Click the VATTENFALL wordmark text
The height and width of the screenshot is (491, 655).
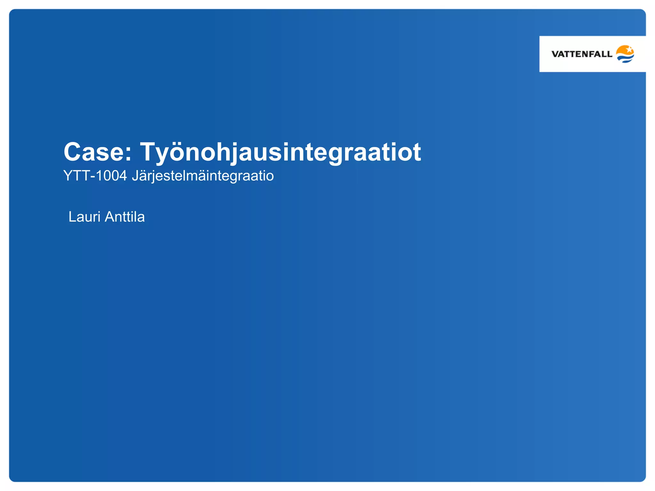[581, 54]
